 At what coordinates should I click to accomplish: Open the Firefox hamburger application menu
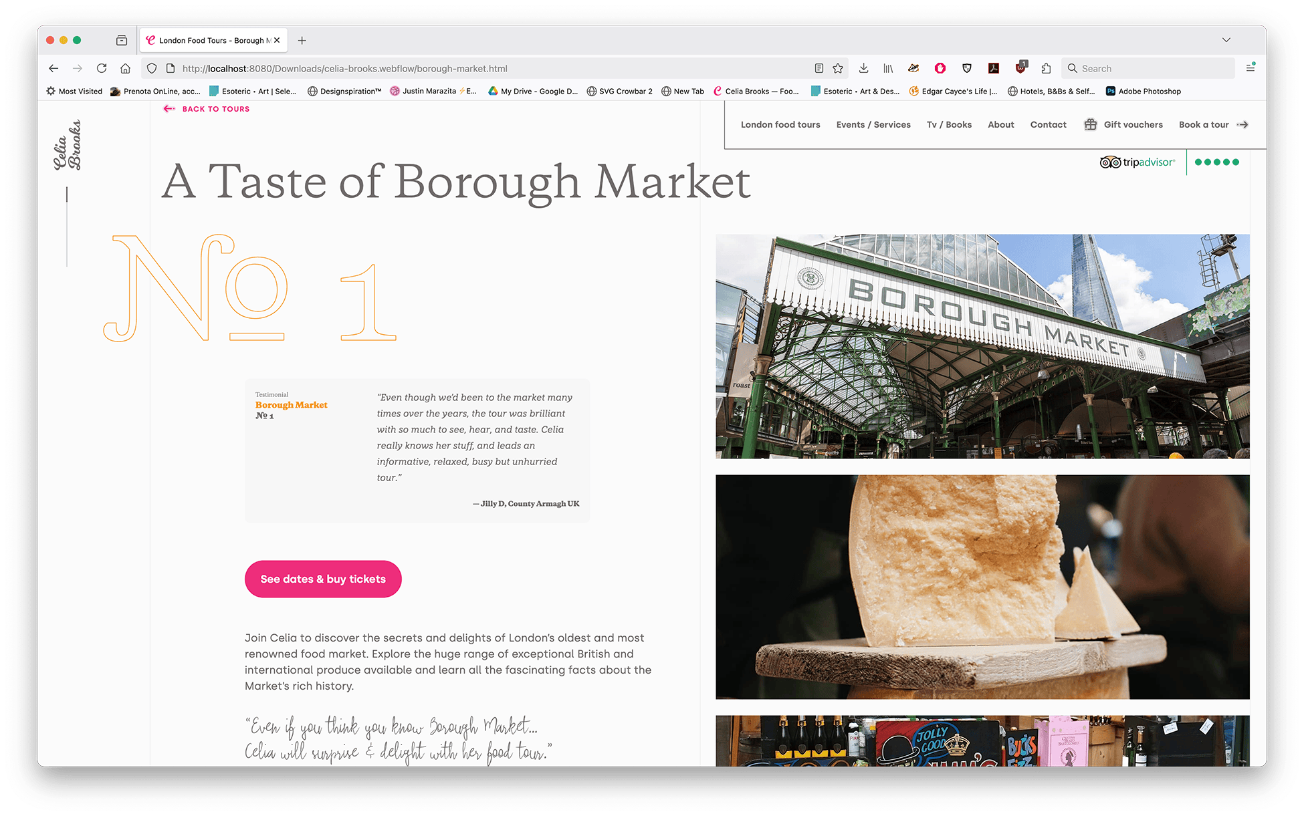point(1250,68)
